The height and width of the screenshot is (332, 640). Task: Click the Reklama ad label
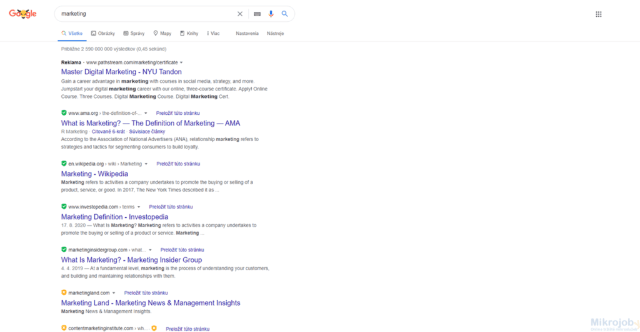click(x=71, y=62)
